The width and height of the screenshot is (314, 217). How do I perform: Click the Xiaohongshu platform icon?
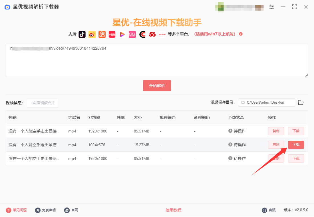[112, 34]
